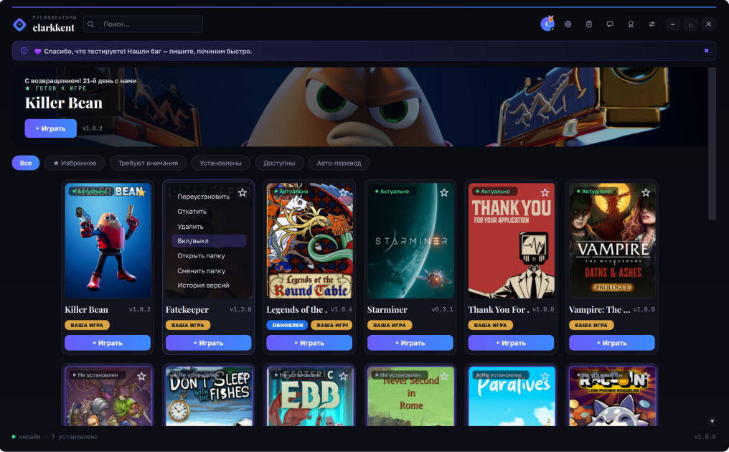Focus the Поиск search field
Viewport: 729px width, 452px height.
tap(143, 24)
